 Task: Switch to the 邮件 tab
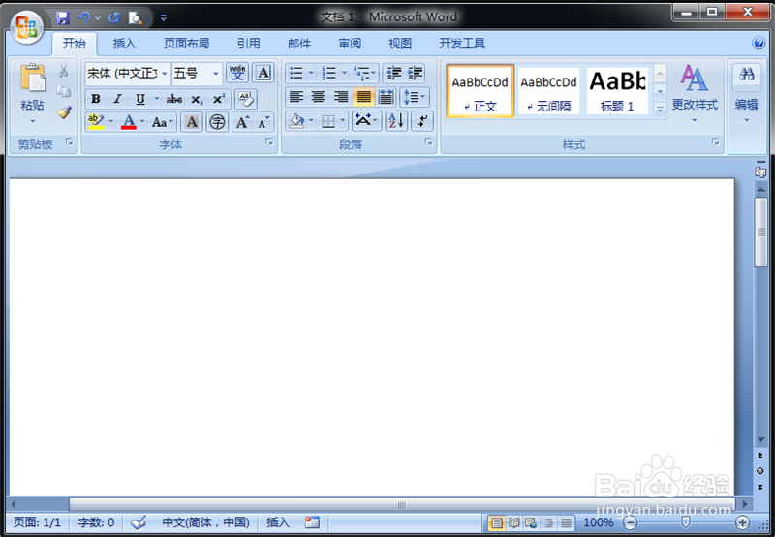click(299, 44)
